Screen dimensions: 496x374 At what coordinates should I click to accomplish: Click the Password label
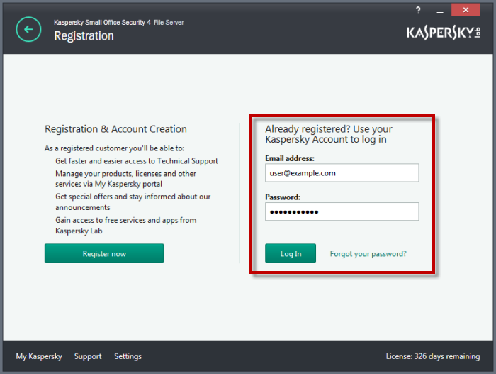[x=283, y=197]
